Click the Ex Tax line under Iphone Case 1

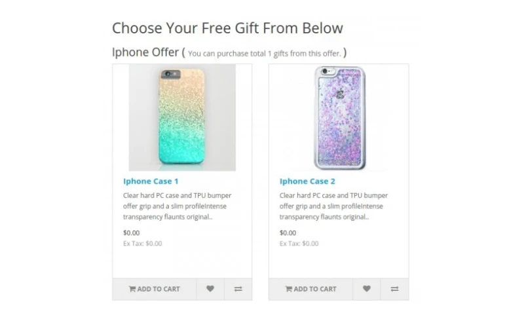[142, 244]
